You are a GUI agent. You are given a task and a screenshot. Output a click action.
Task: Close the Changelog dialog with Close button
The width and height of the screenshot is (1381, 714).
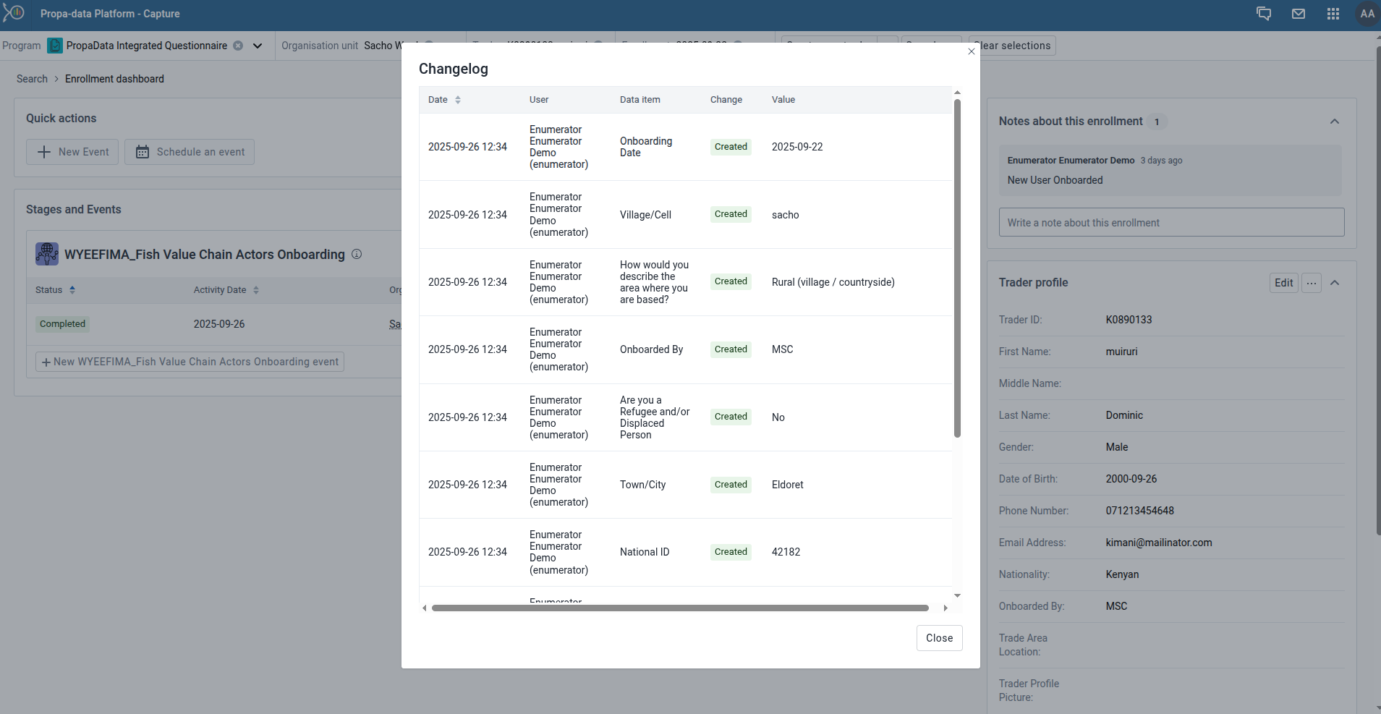(x=939, y=637)
